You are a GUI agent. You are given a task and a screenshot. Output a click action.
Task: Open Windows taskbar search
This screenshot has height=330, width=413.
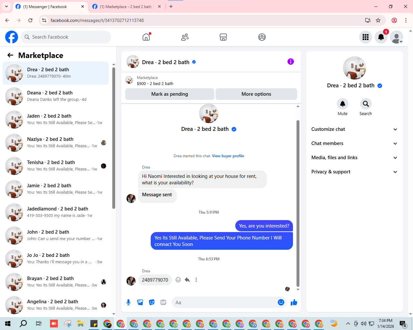[x=23, y=324]
